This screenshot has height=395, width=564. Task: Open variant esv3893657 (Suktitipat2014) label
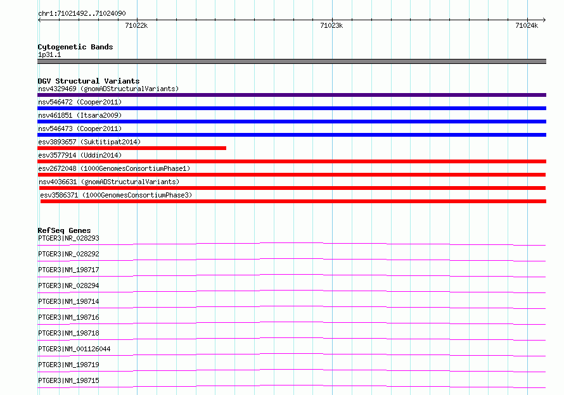point(89,142)
